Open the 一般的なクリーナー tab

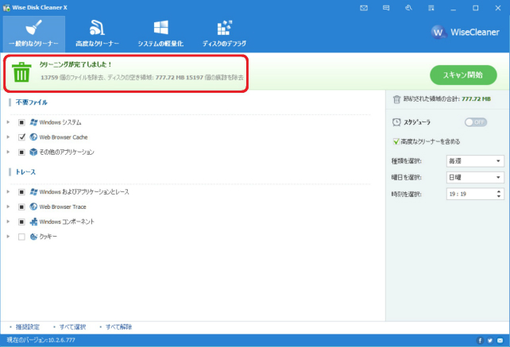(34, 34)
